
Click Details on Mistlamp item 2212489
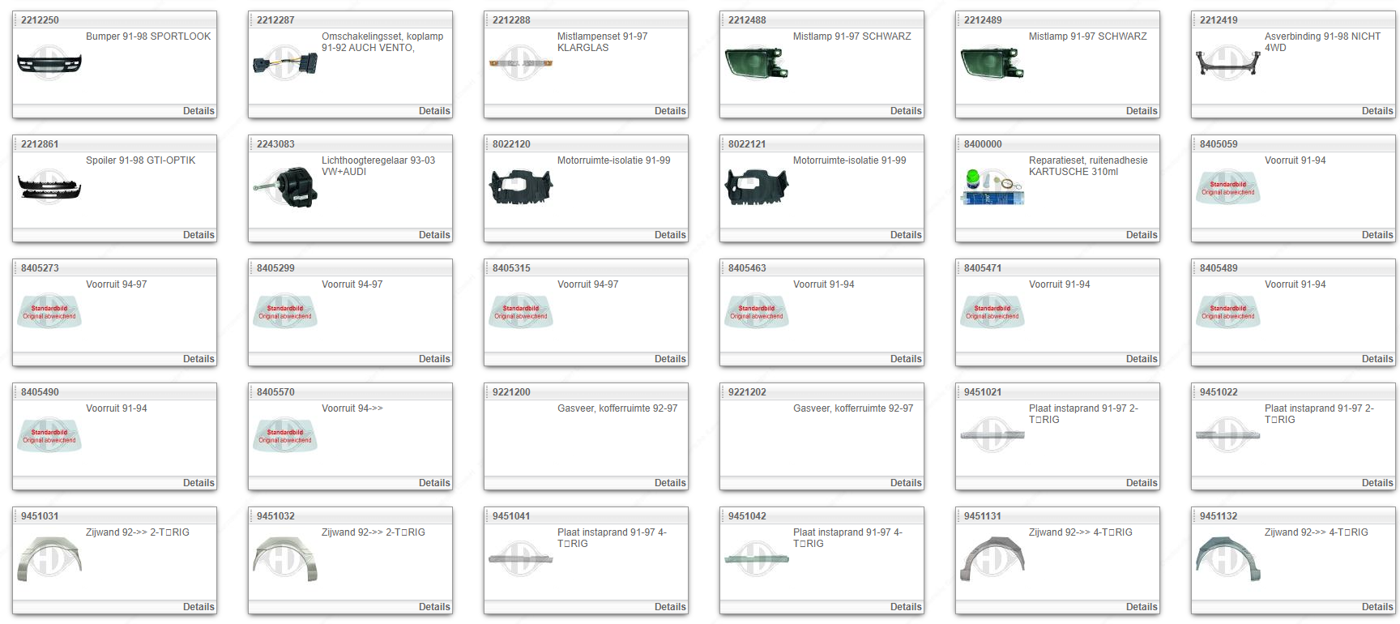(x=1142, y=111)
